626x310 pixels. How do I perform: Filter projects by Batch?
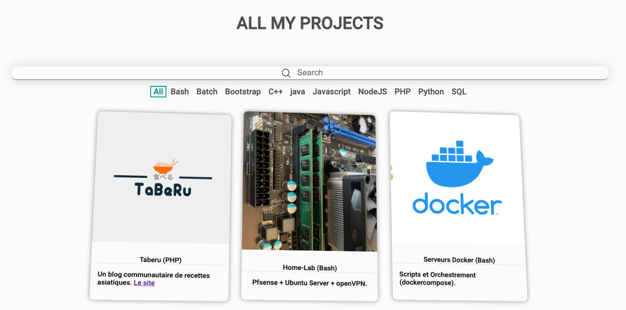coord(207,91)
